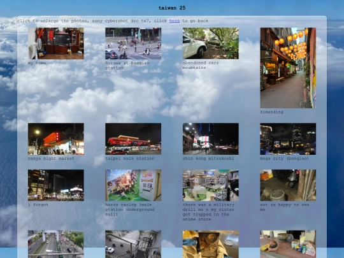Follow the 'here' link to go back

[175, 21]
